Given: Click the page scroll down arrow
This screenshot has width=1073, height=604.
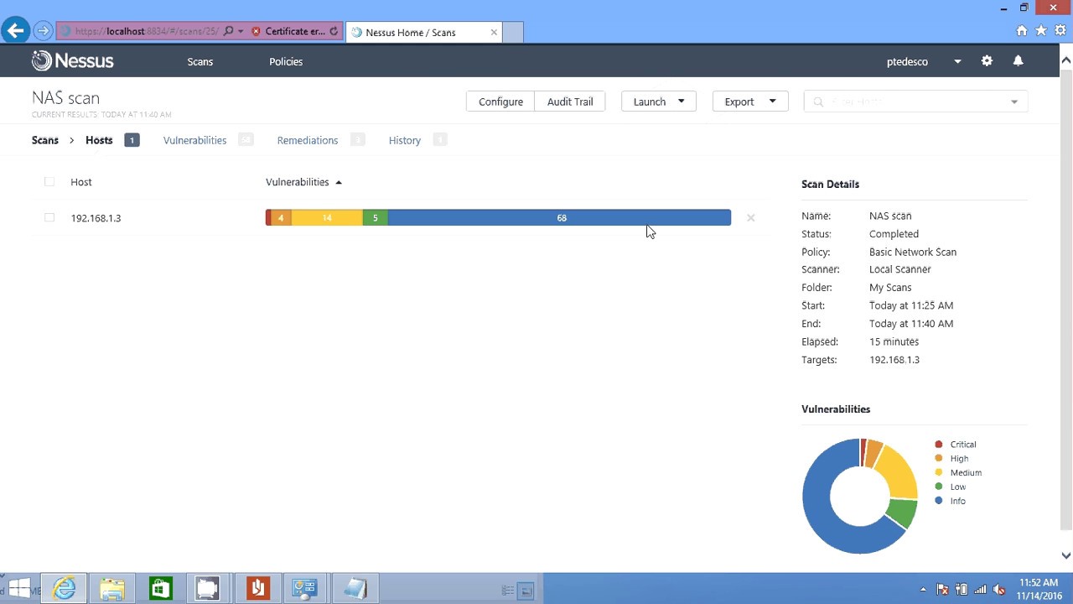Looking at the screenshot, I should pos(1065,555).
